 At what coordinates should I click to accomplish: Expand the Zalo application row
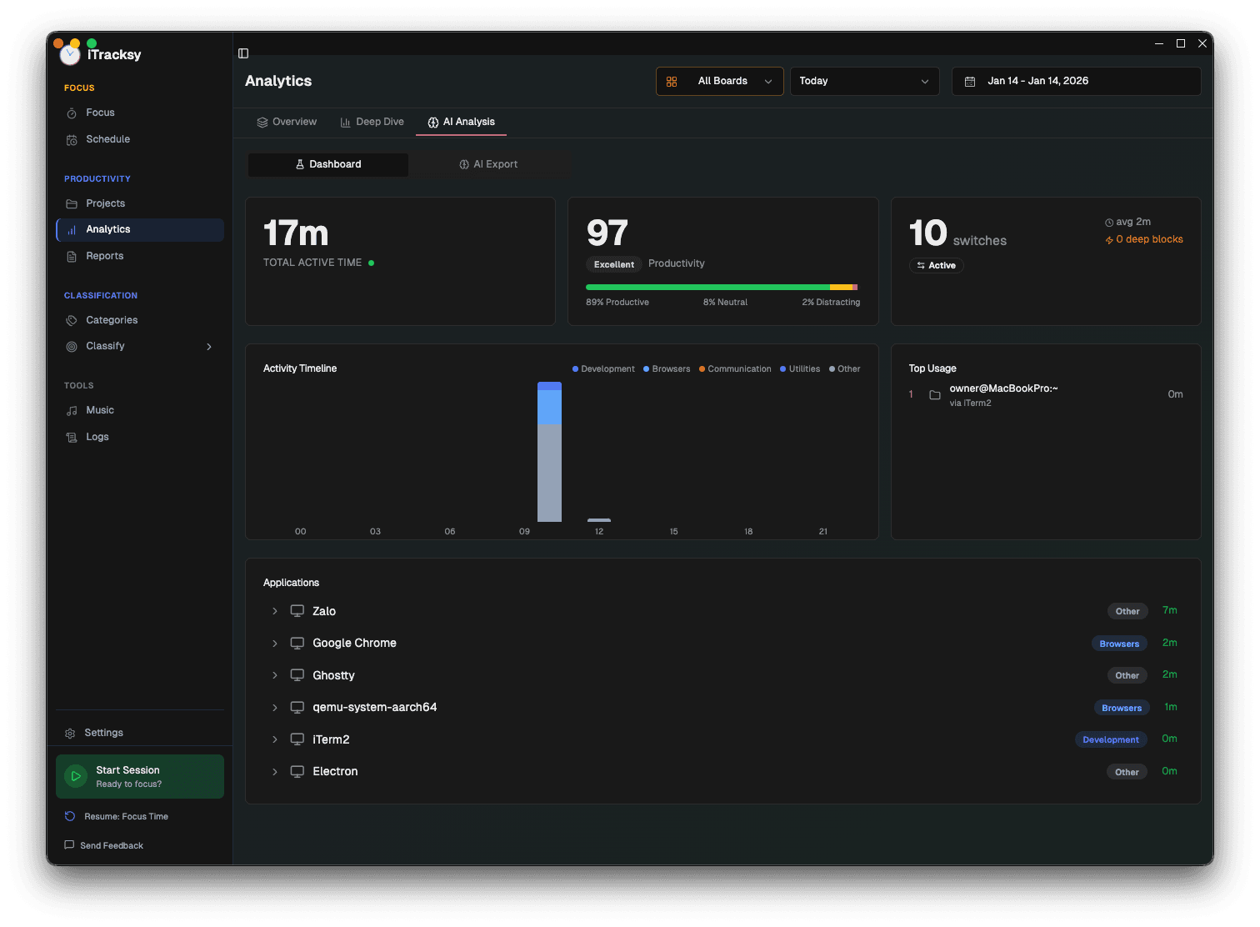[x=275, y=611]
